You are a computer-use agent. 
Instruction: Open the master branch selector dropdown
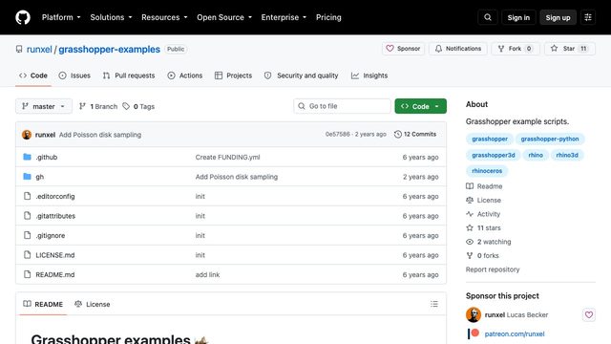pos(44,106)
